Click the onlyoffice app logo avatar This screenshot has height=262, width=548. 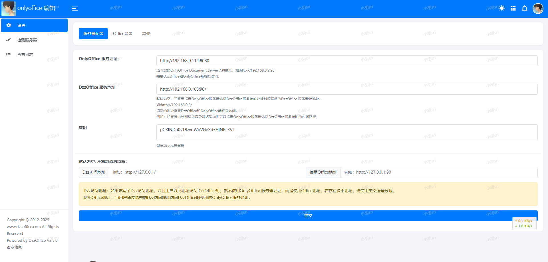click(9, 9)
